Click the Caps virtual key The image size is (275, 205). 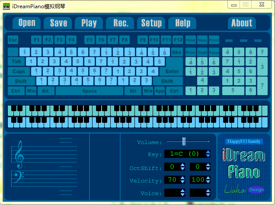click(x=19, y=71)
